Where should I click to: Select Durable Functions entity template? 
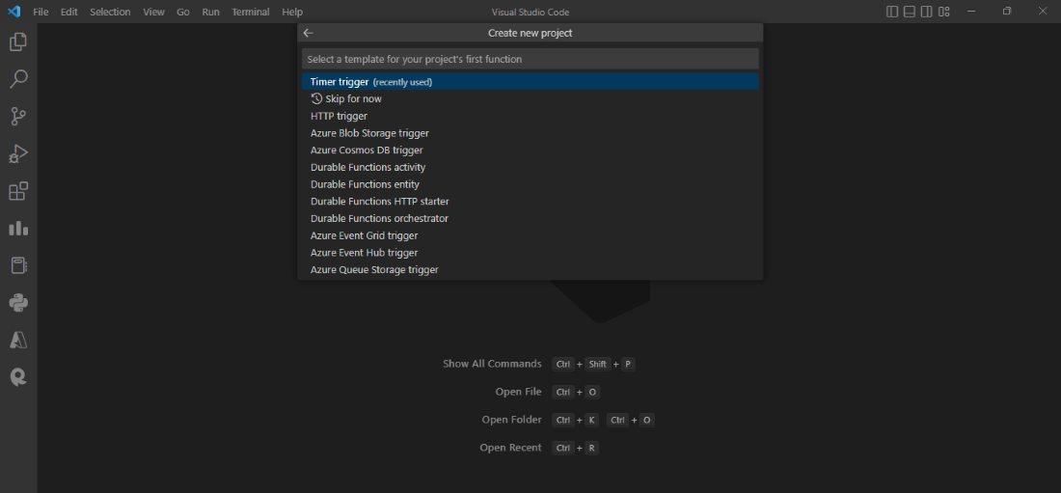click(x=530, y=184)
